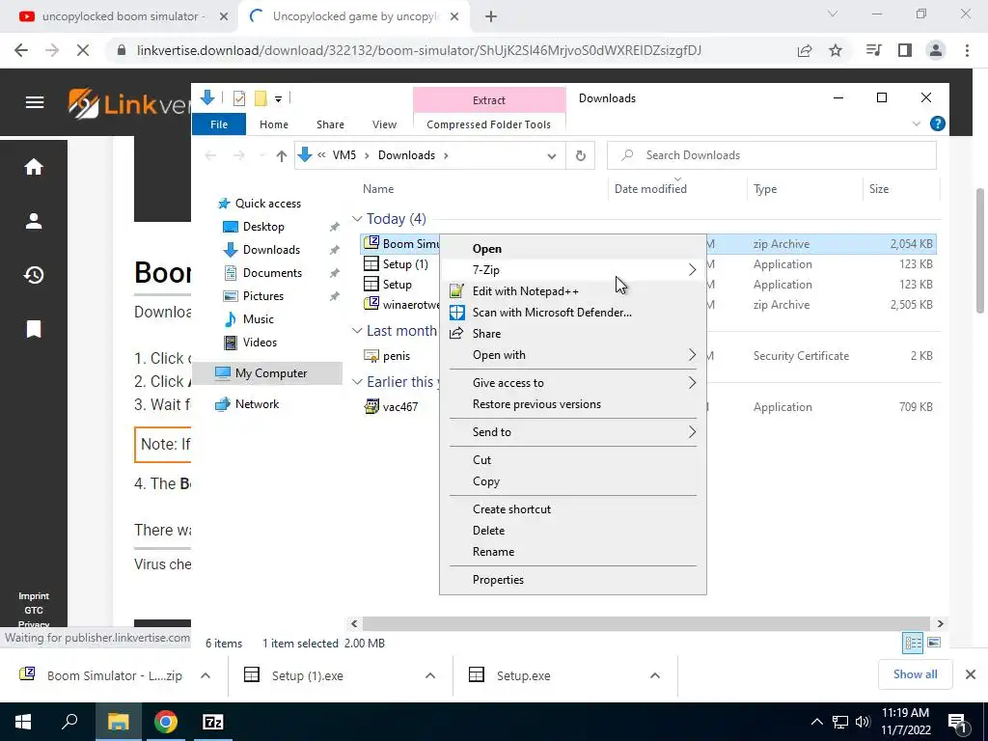Collapse the Earlier this year group
The height and width of the screenshot is (741, 988).
point(357,382)
